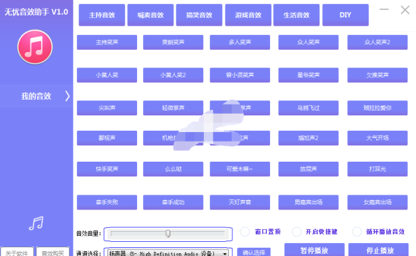The width and height of the screenshot is (416, 256).
Task: Click the 音效音量 slider handle
Action: [x=168, y=234]
